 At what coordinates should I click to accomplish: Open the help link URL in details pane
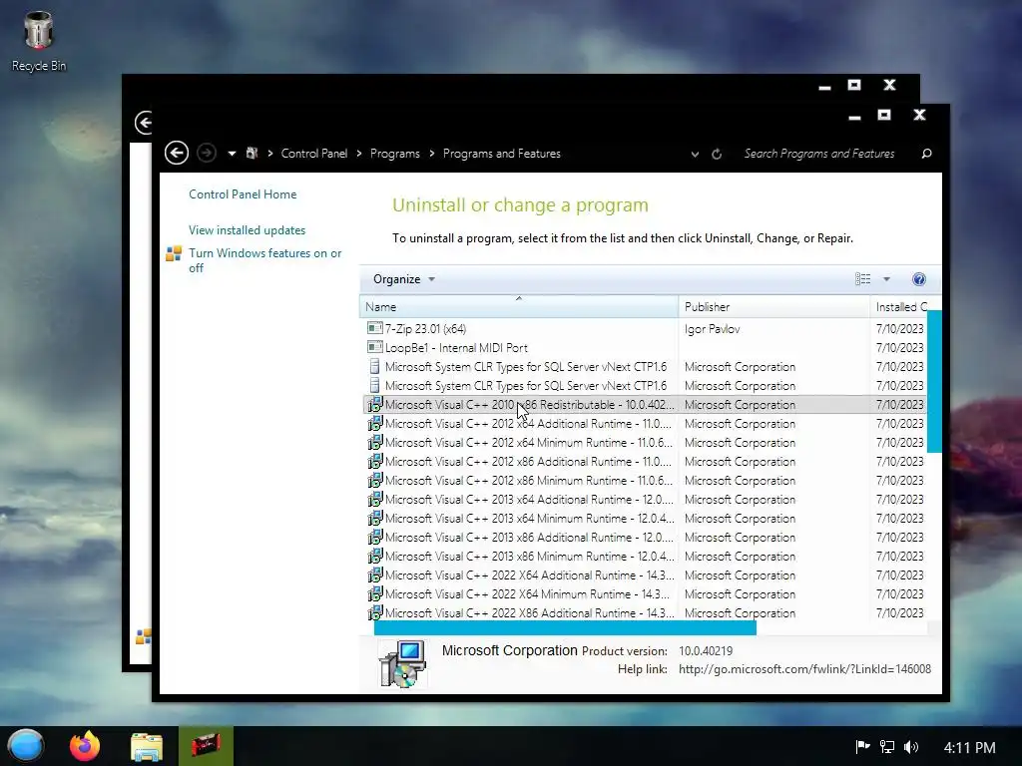[804, 669]
